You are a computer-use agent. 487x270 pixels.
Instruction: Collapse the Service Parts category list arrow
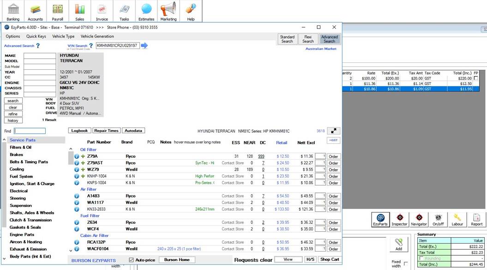pyautogui.click(x=4, y=140)
